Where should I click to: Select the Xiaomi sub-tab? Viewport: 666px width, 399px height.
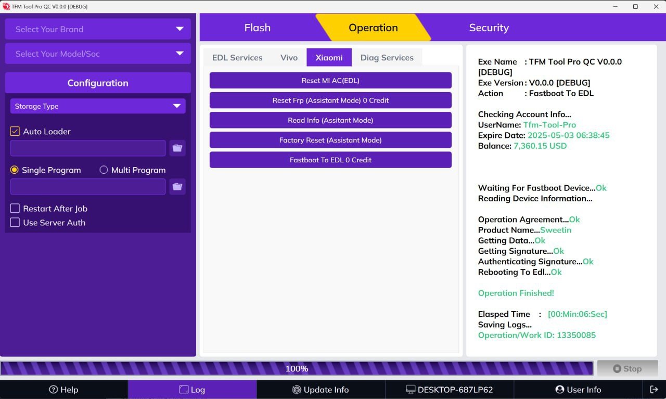pyautogui.click(x=329, y=57)
